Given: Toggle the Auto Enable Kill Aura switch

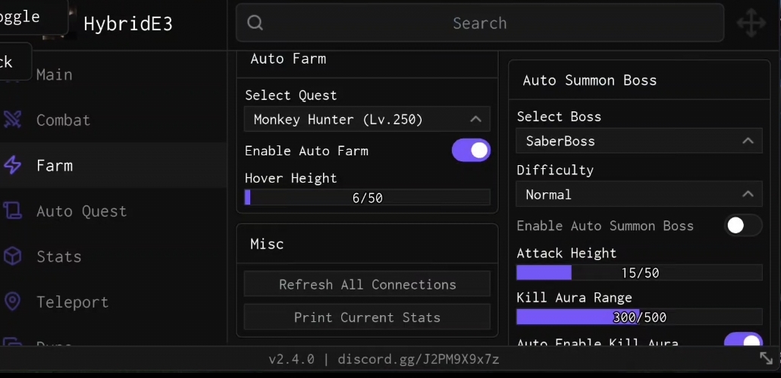Looking at the screenshot, I should click(x=743, y=341).
